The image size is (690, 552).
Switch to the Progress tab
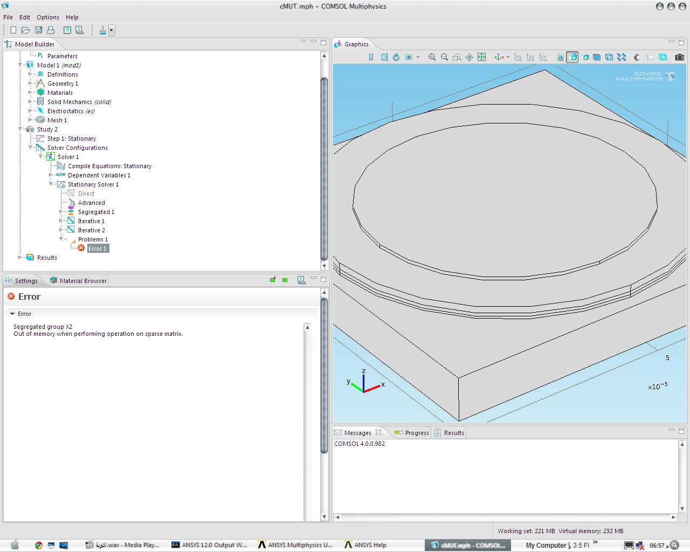412,433
